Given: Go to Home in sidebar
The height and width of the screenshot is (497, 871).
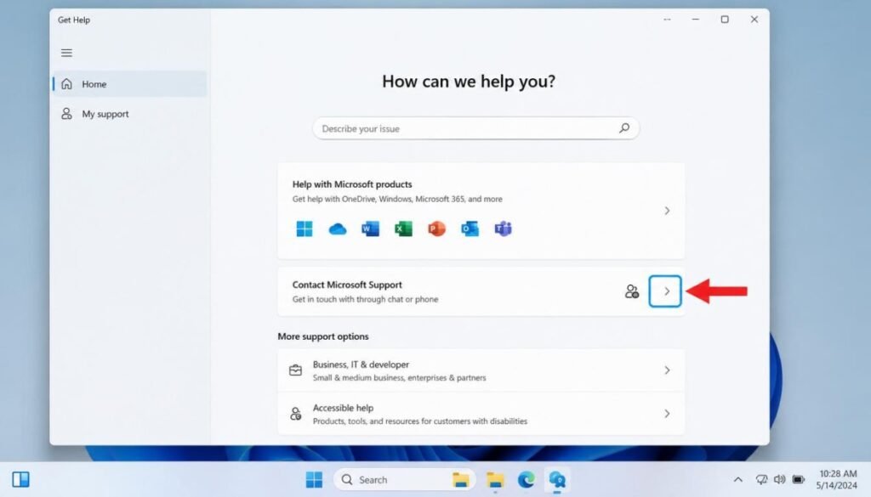Looking at the screenshot, I should [x=129, y=84].
